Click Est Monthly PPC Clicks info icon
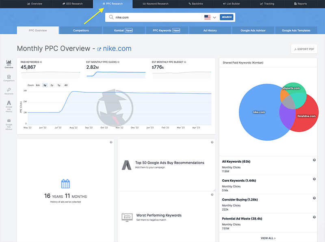The image size is (325, 242). (x=118, y=62)
